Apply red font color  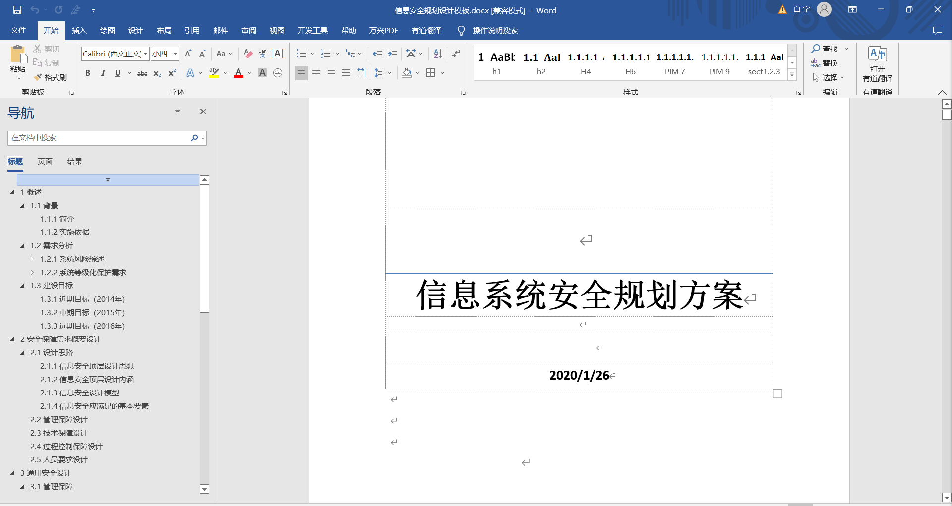238,73
